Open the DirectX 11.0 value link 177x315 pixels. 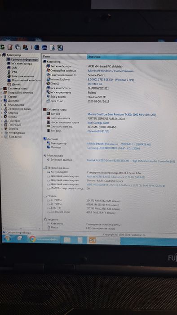pos(95,84)
